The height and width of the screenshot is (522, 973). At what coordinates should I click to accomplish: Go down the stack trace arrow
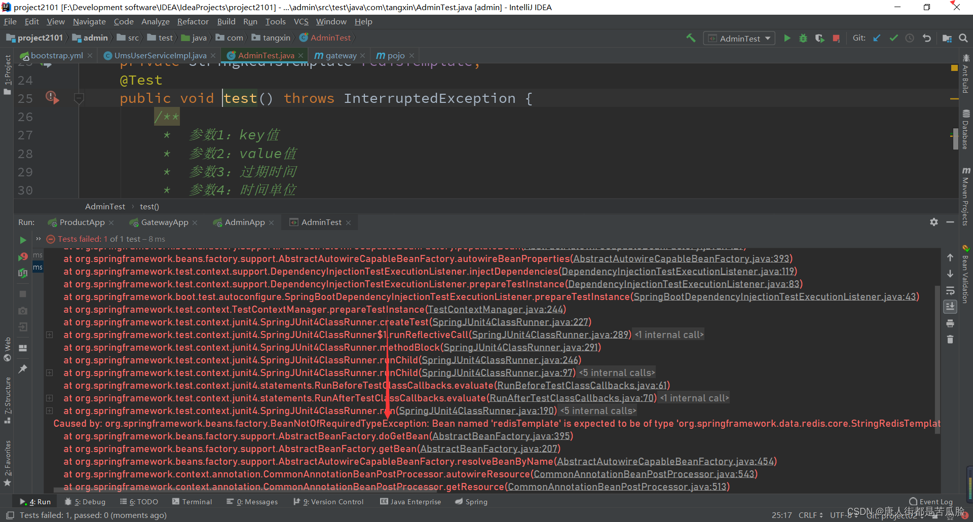950,274
